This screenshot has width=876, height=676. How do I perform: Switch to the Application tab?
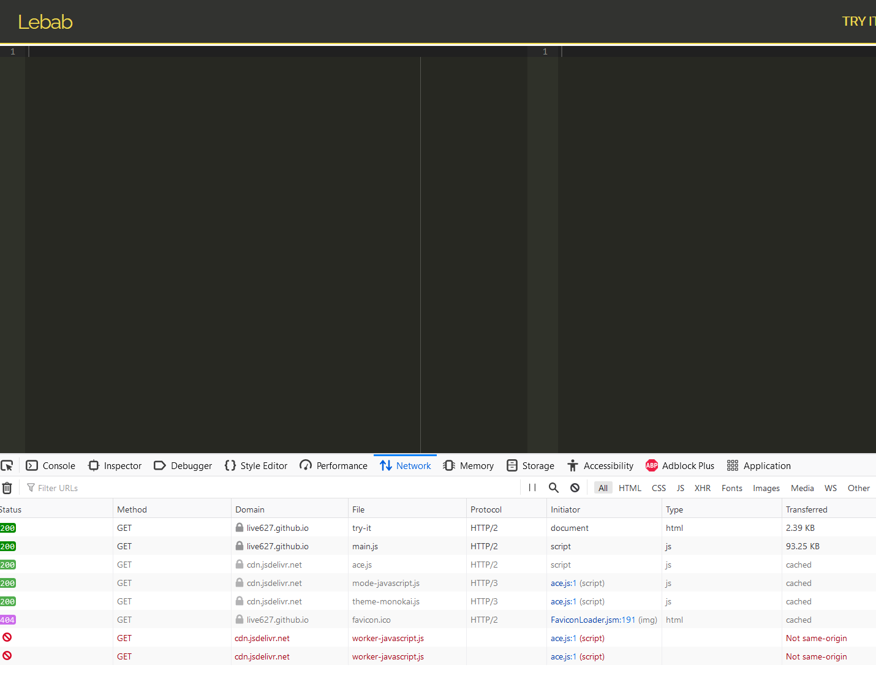[758, 466]
